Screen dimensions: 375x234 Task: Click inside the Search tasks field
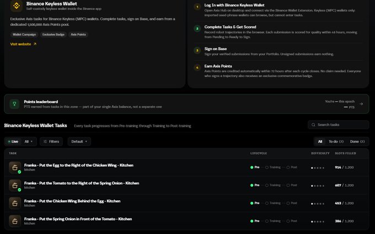click(x=338, y=125)
